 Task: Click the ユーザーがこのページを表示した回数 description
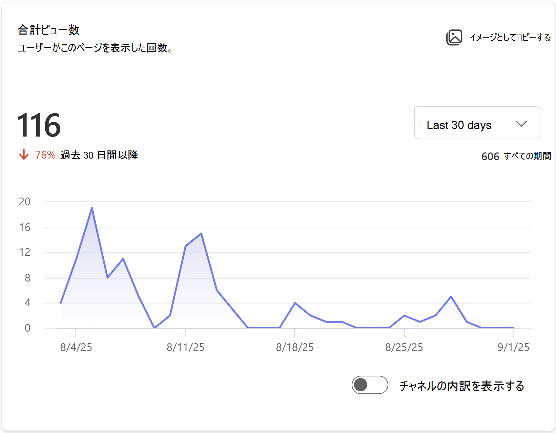coord(96,48)
